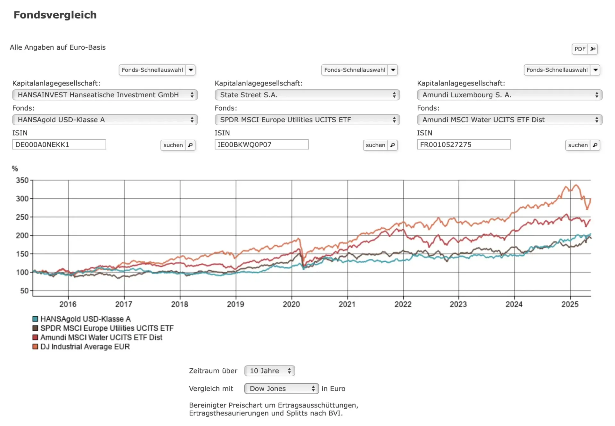Open first Fonds-Schnellauswahl dropdown arrow
The width and height of the screenshot is (615, 426).
[191, 70]
